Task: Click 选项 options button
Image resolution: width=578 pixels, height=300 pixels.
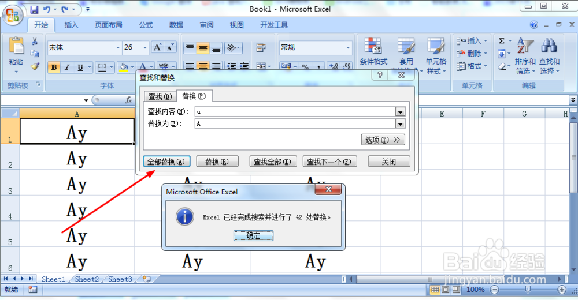Action: click(x=383, y=140)
